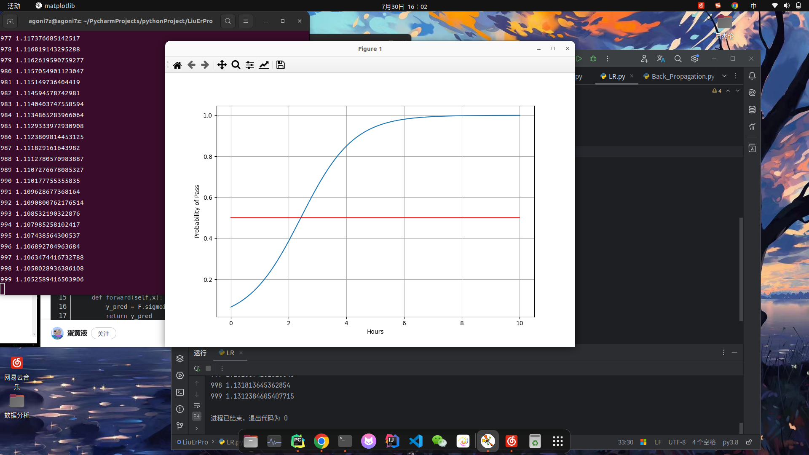The height and width of the screenshot is (455, 809).
Task: Select the Zoom to rectangle tool
Action: pos(236,65)
